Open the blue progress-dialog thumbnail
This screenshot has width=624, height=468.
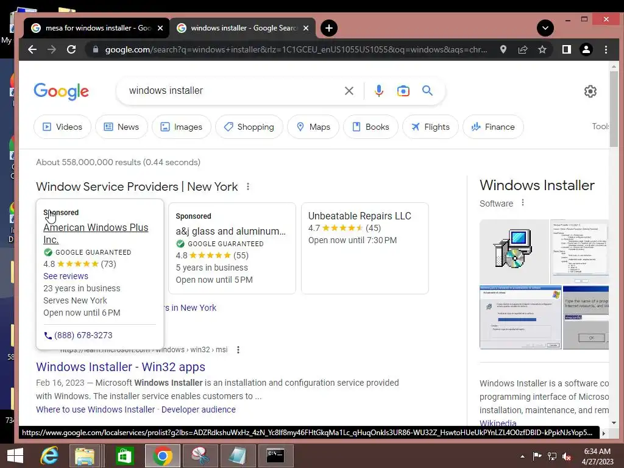pyautogui.click(x=520, y=317)
